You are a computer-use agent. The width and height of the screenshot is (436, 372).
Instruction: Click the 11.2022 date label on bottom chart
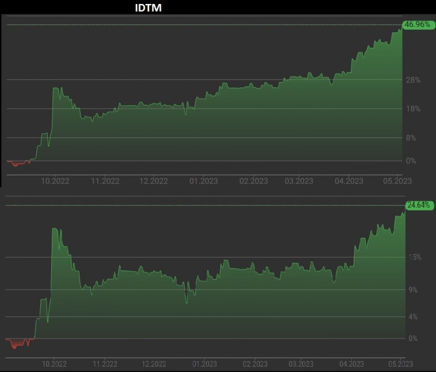coord(105,364)
